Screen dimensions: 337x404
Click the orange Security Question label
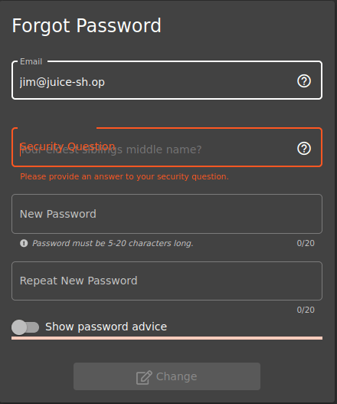click(x=67, y=146)
